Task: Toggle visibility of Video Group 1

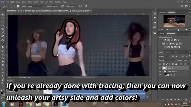Action: click(160, 71)
